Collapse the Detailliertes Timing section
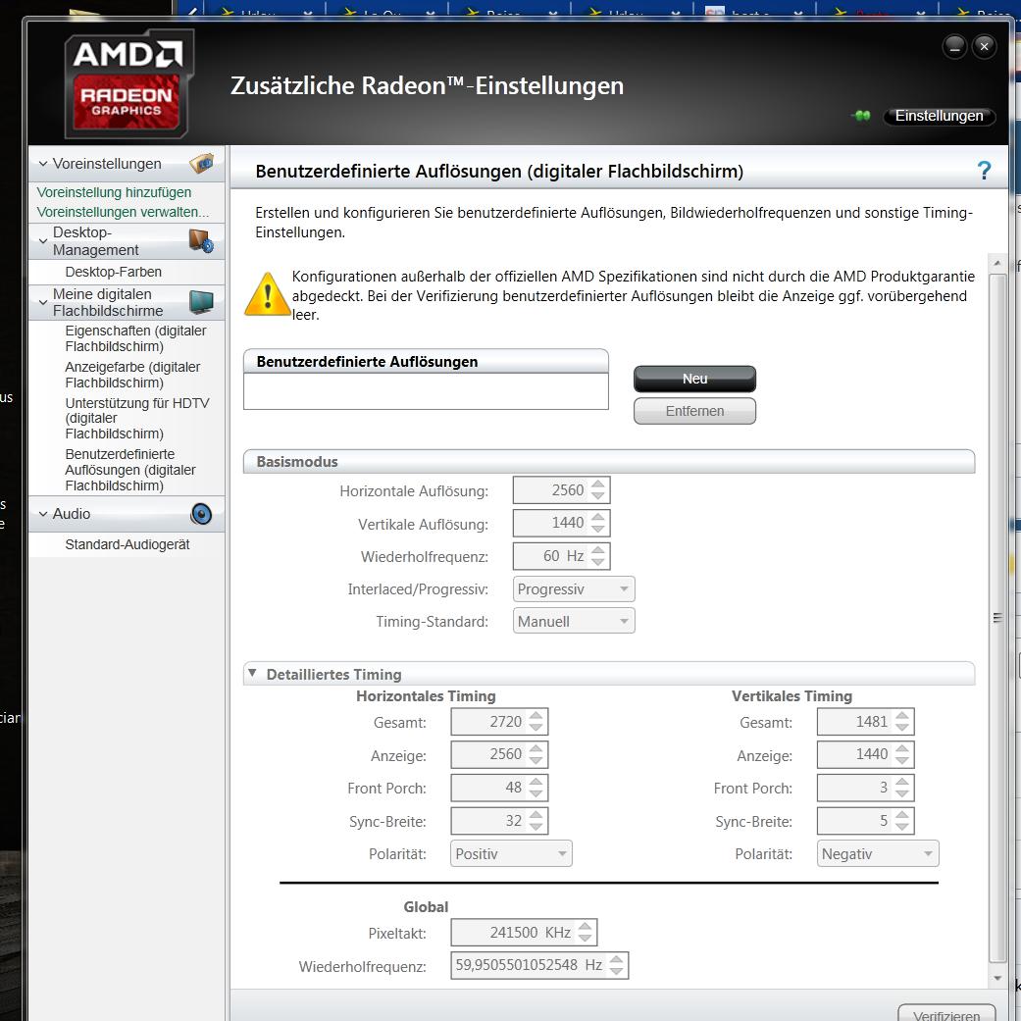 click(252, 674)
